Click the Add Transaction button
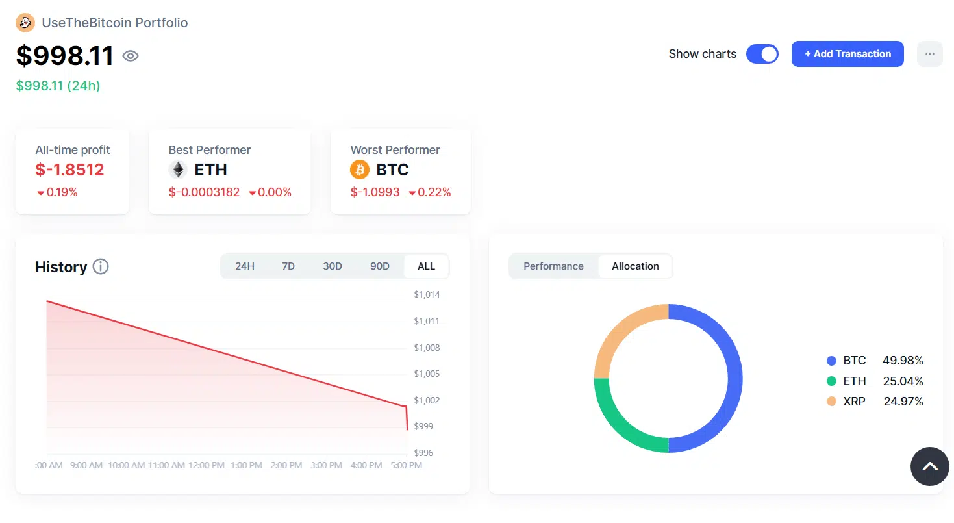Screen dimensions: 954x523 (847, 54)
